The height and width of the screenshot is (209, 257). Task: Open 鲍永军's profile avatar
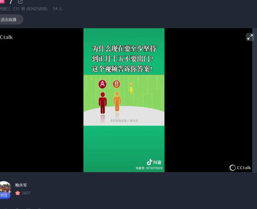tap(5, 187)
